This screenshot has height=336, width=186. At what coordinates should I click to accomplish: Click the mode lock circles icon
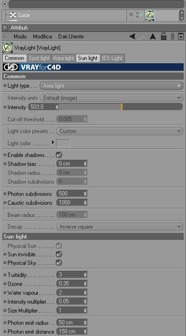coord(173,37)
